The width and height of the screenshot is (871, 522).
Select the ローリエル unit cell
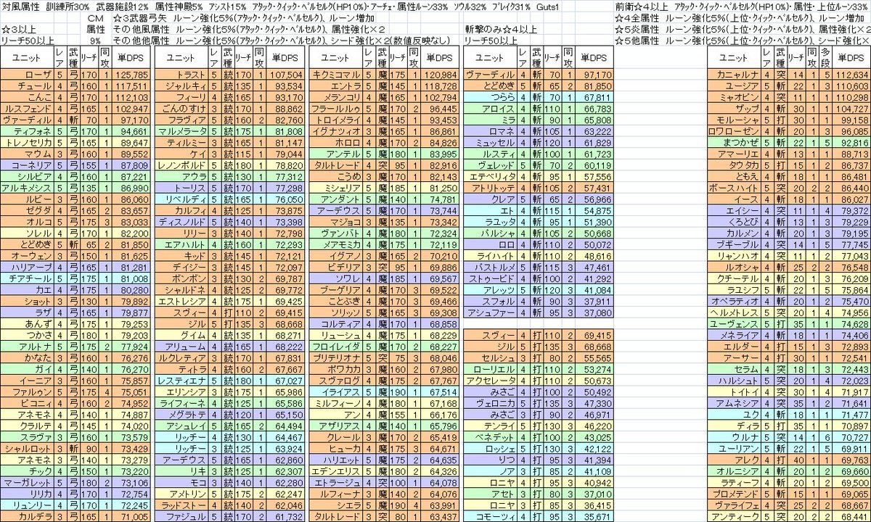tap(489, 369)
